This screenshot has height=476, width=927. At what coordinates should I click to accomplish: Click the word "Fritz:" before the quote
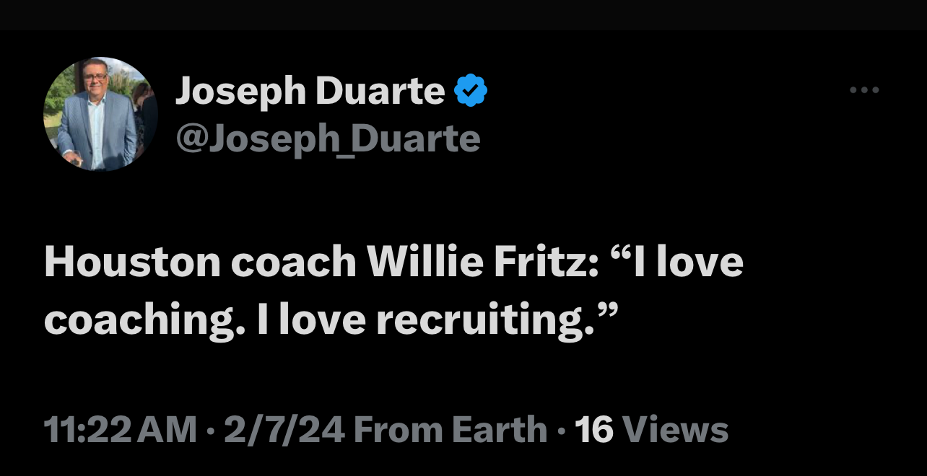[x=556, y=263]
